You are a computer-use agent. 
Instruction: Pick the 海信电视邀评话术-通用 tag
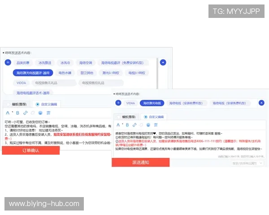click(33, 93)
